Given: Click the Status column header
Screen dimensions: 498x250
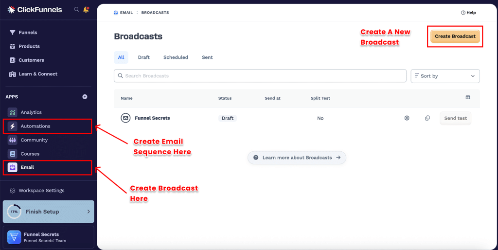Looking at the screenshot, I should pyautogui.click(x=225, y=98).
